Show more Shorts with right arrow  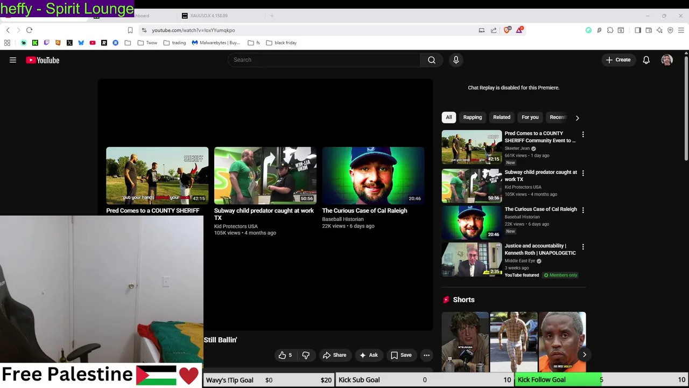[x=584, y=355]
